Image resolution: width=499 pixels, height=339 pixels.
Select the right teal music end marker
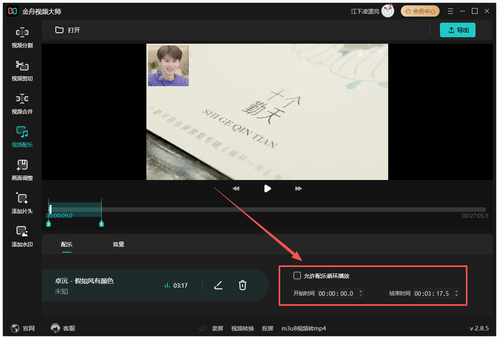pyautogui.click(x=101, y=223)
